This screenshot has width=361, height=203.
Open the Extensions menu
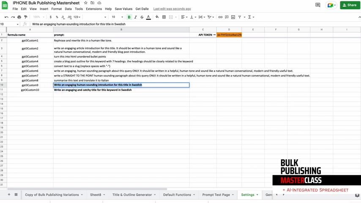pos(94,9)
